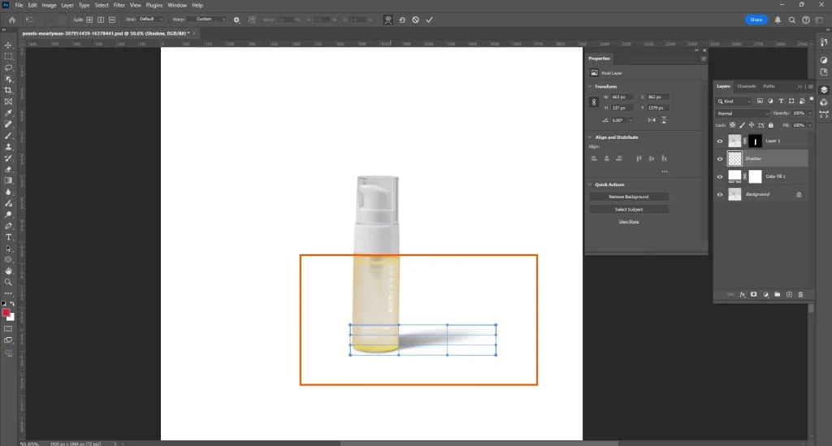The image size is (832, 446).
Task: Show more align options ellipsis
Action: click(665, 171)
